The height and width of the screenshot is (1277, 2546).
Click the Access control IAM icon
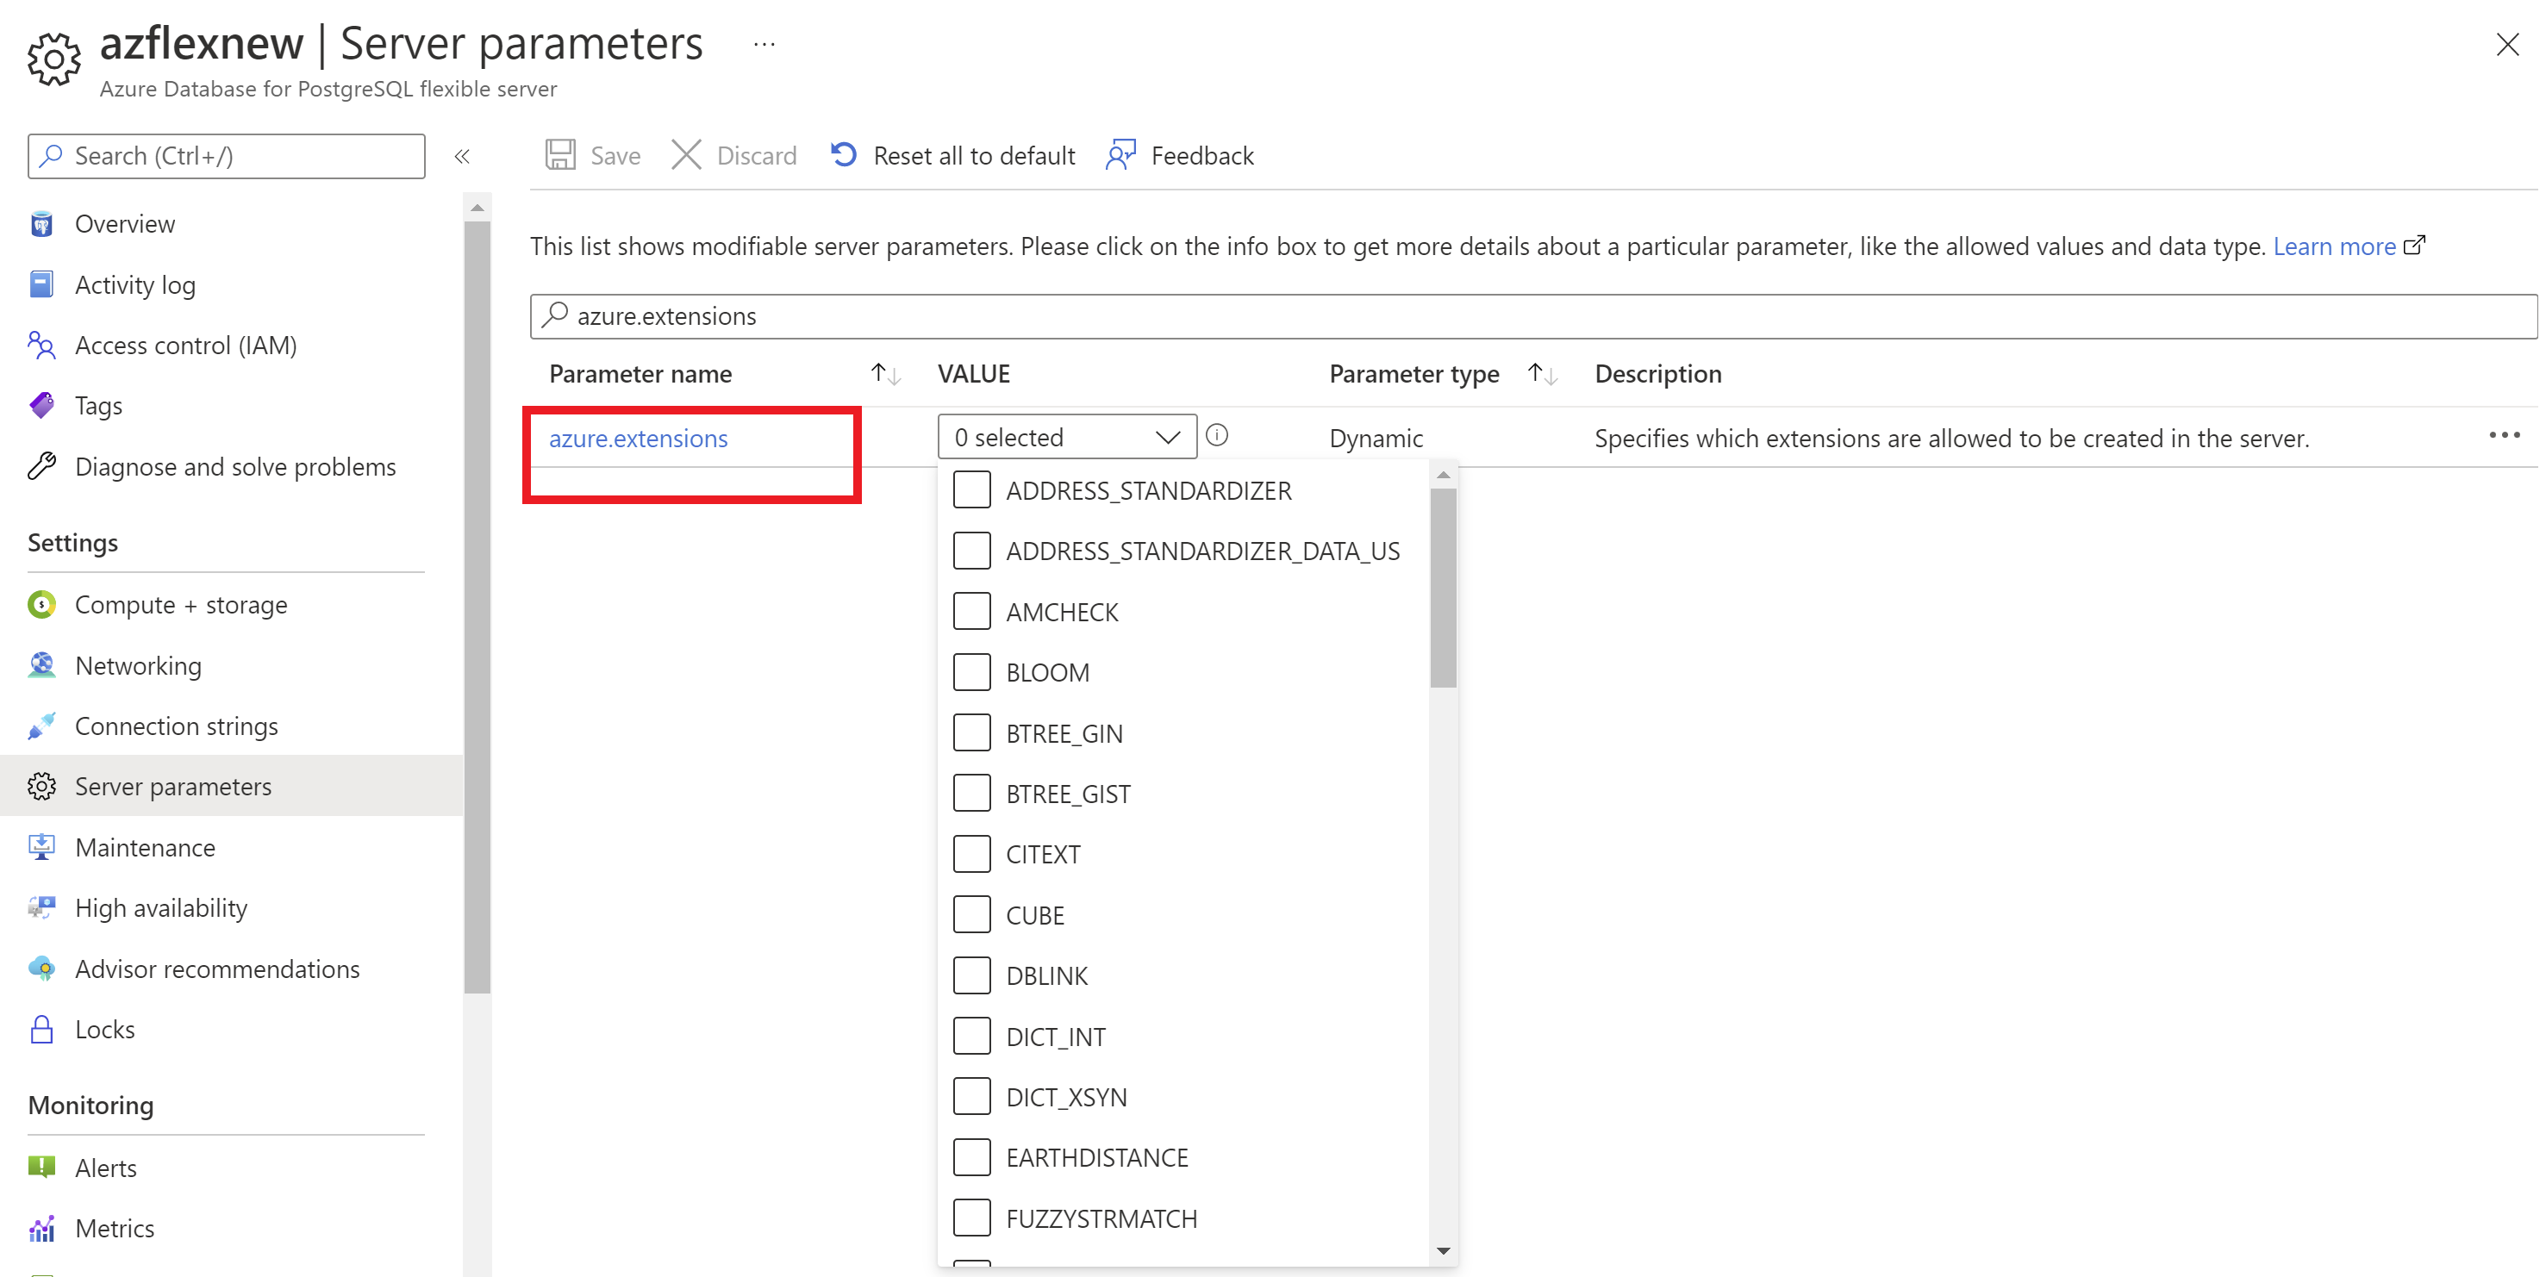pyautogui.click(x=42, y=344)
